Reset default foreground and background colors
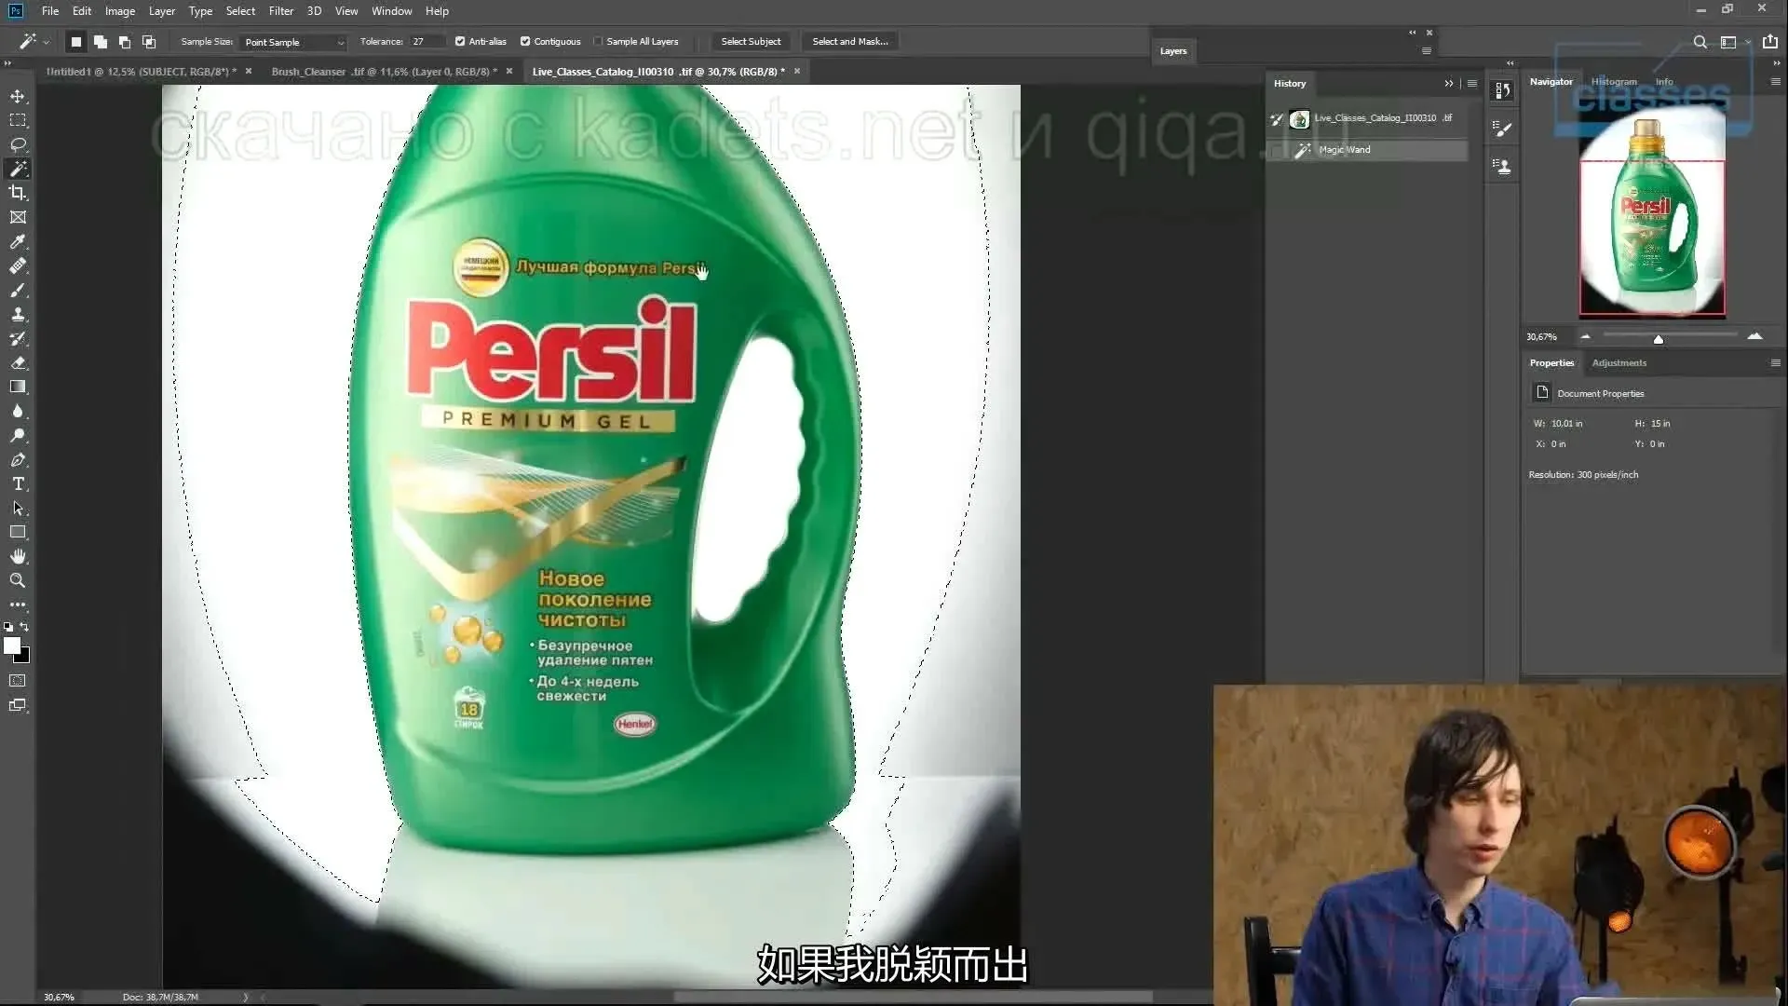Image resolution: width=1788 pixels, height=1006 pixels. tap(8, 627)
